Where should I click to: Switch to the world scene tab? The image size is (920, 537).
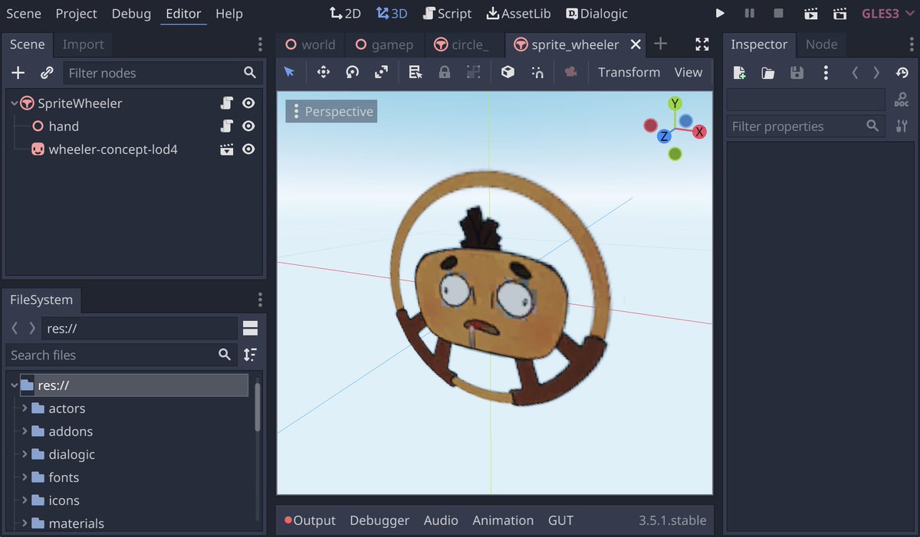point(310,44)
